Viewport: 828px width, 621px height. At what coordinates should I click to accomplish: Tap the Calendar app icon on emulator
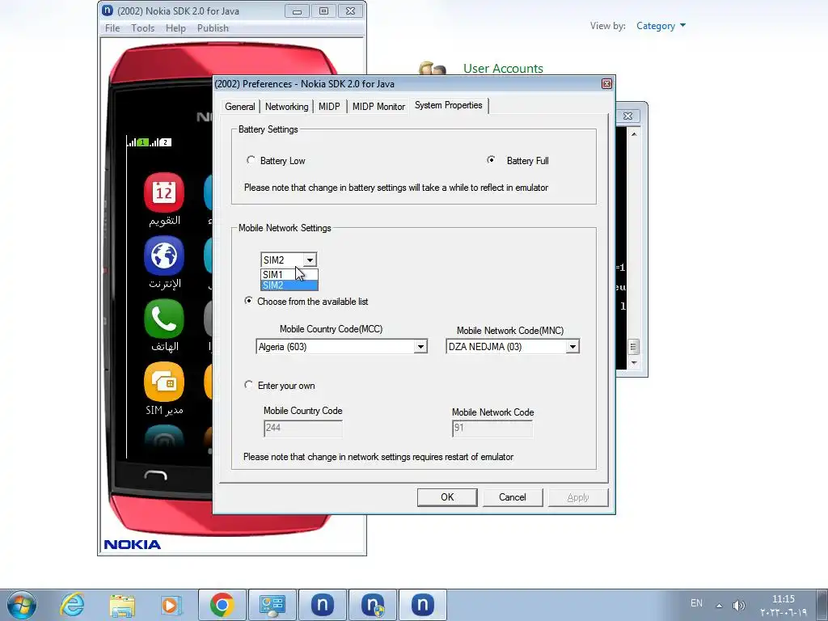[x=163, y=192]
